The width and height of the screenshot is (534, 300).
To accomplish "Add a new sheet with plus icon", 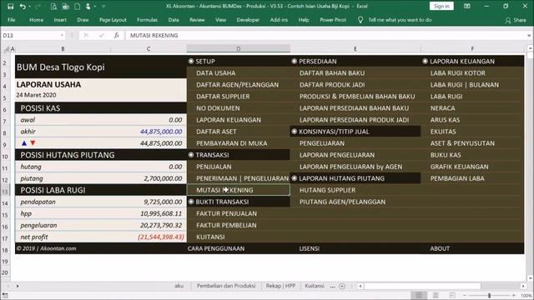I will (x=342, y=286).
